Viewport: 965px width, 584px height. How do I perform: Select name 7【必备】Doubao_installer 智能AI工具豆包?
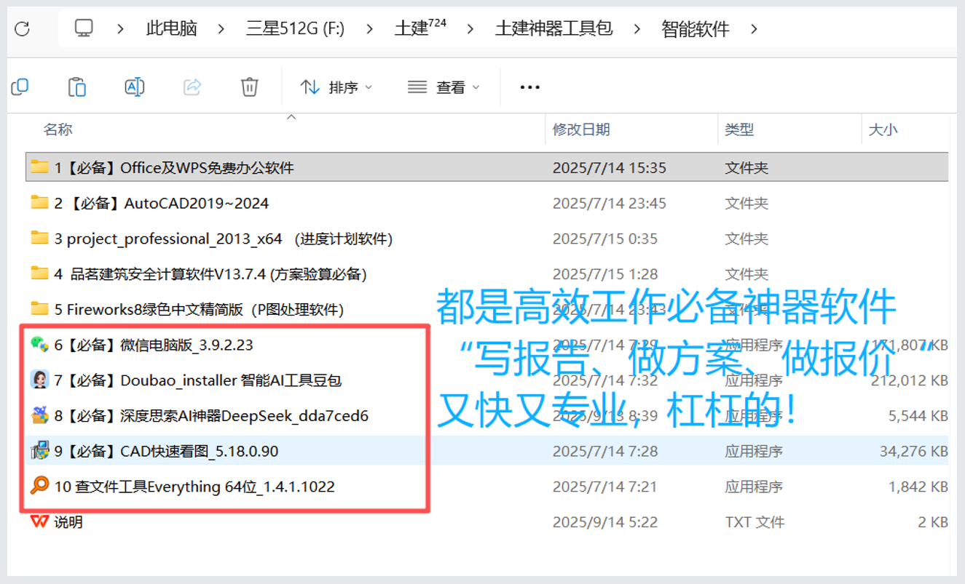pos(198,380)
